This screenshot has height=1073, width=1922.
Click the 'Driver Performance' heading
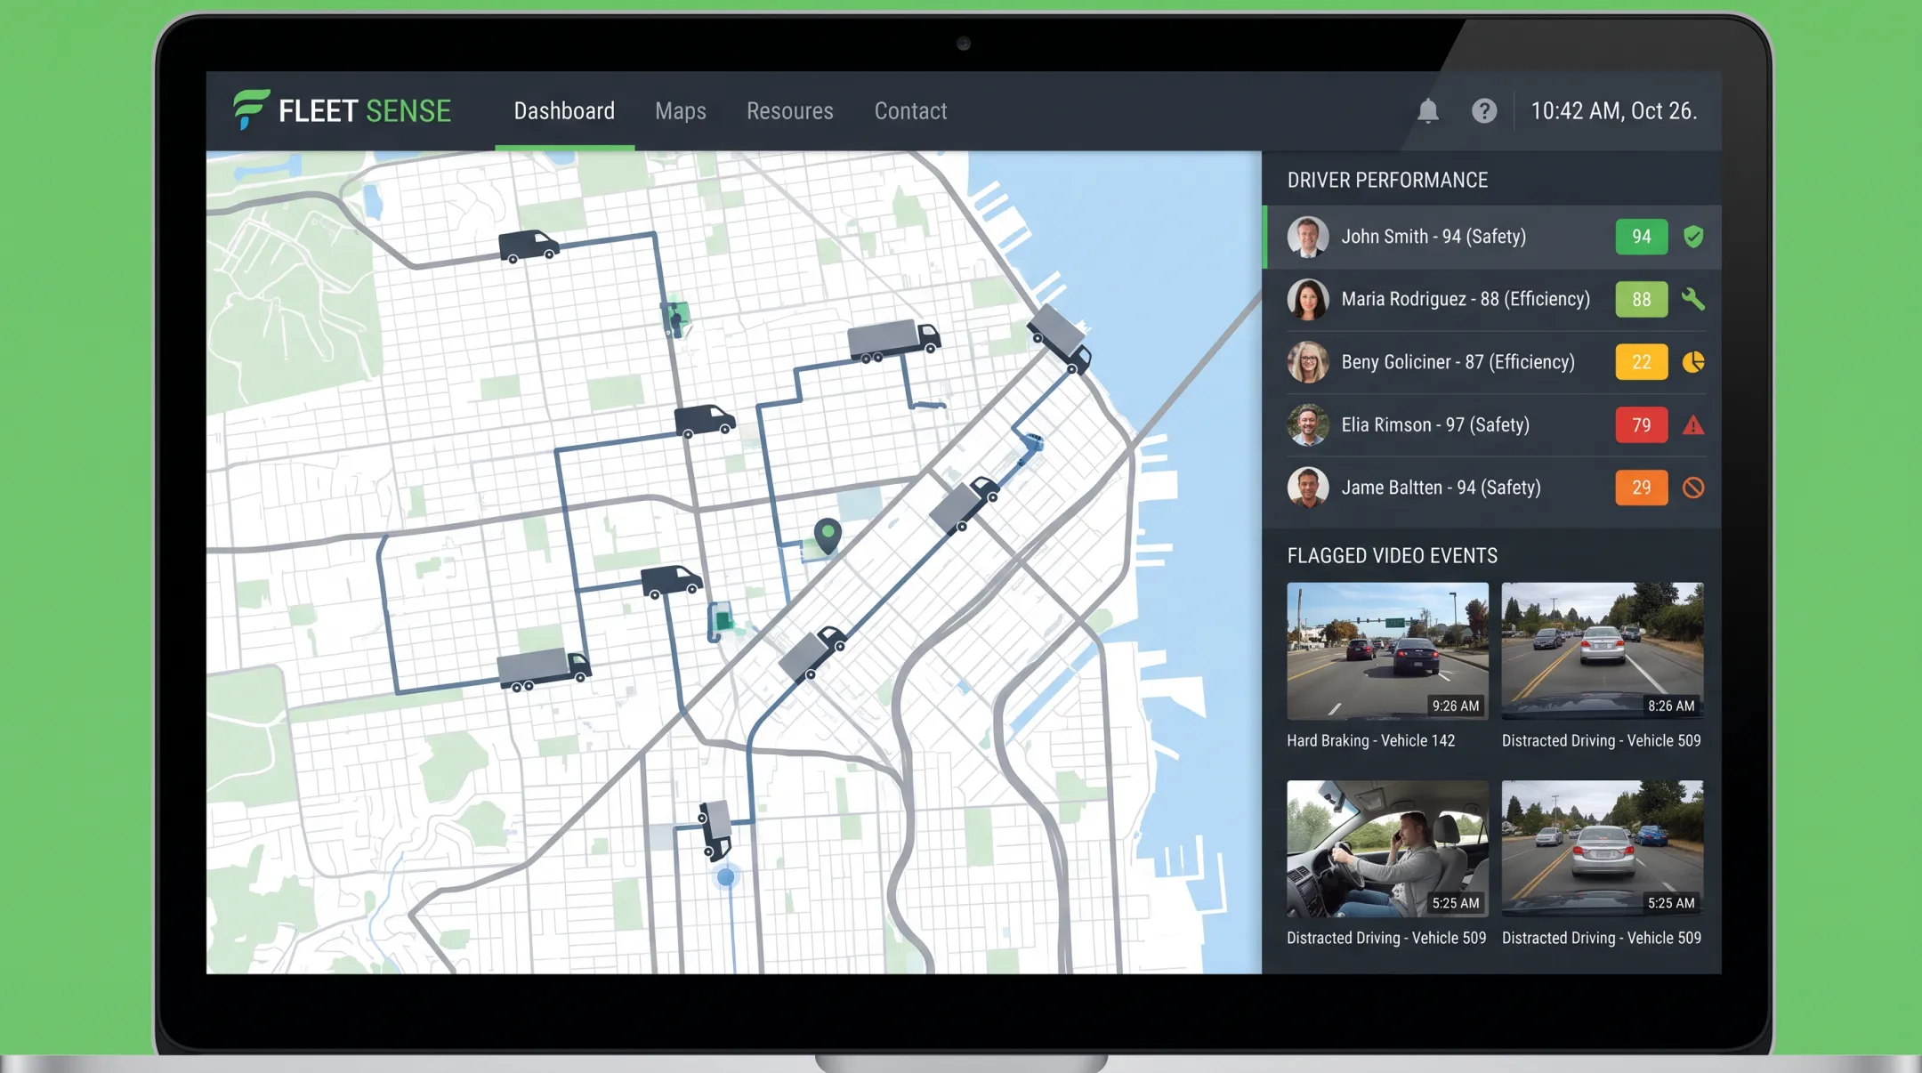point(1387,181)
